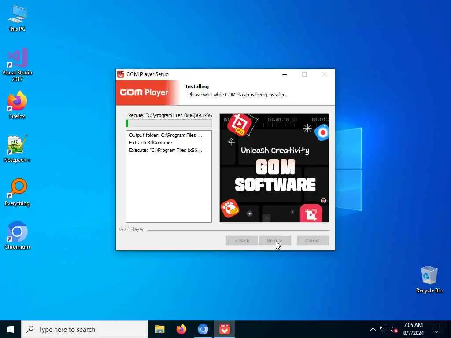Switch to GOM Player Setup taskbar icon
Screen dimensions: 451x338
click(224, 329)
